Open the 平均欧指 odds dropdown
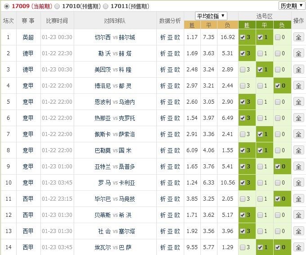This screenshot has height=255, width=306. [x=211, y=16]
